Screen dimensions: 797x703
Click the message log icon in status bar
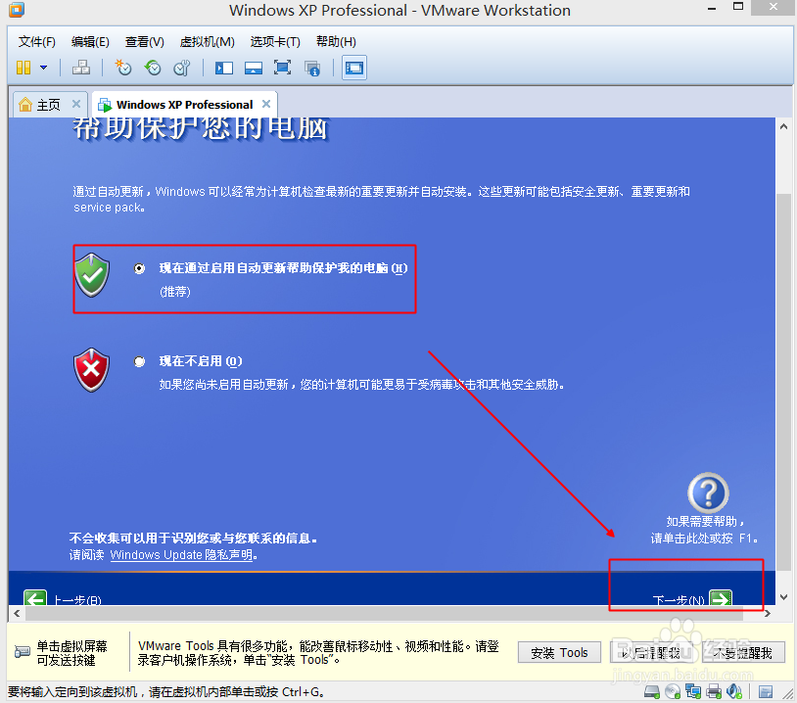[x=766, y=692]
